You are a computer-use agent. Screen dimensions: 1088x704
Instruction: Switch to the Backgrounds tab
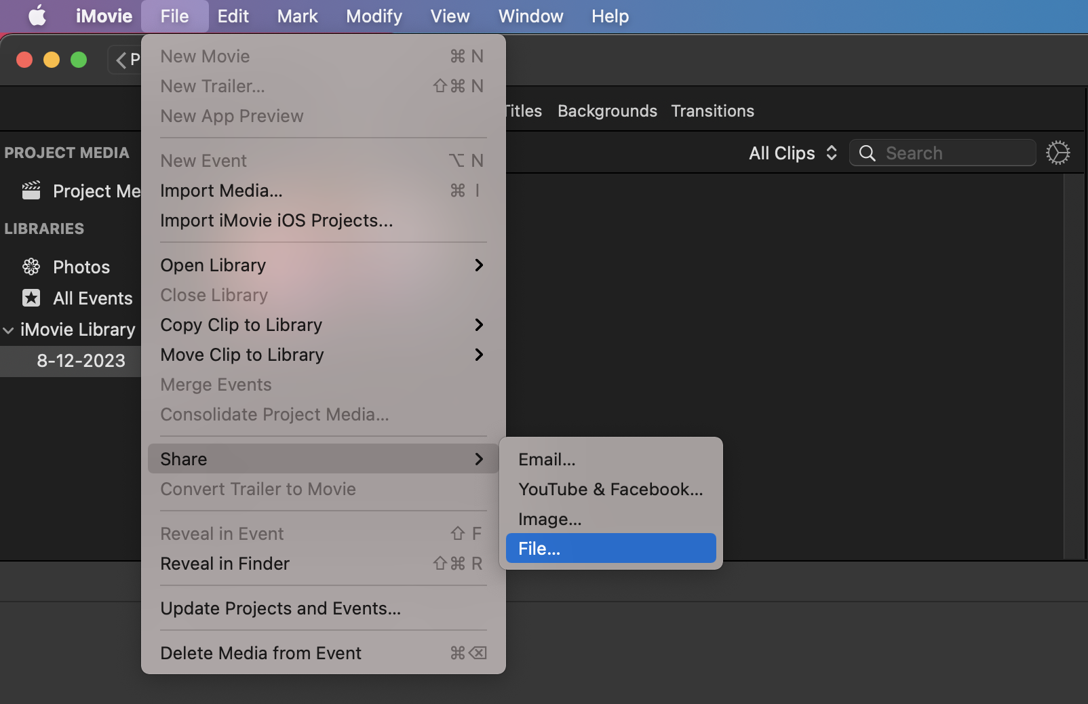point(606,111)
